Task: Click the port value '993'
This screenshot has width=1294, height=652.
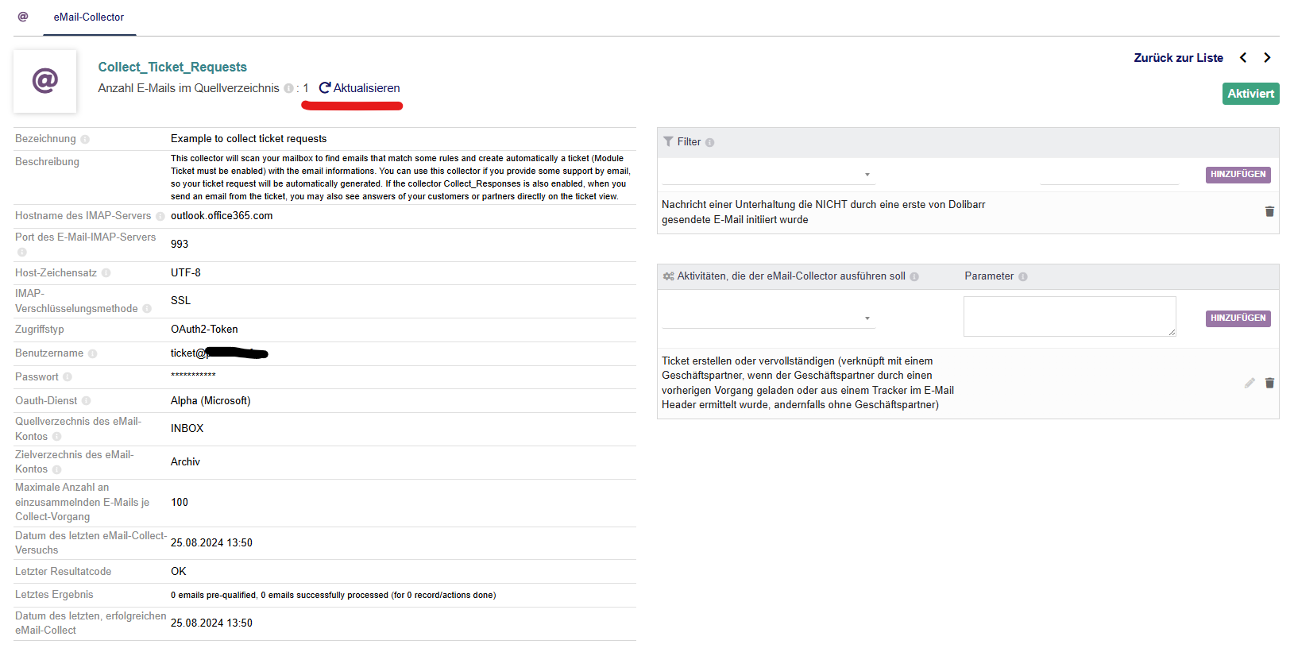Action: (x=180, y=244)
